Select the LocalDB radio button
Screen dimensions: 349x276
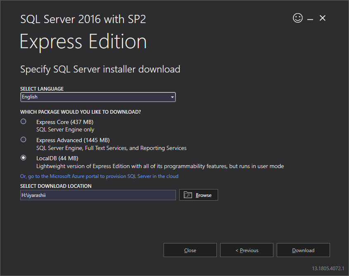point(24,158)
